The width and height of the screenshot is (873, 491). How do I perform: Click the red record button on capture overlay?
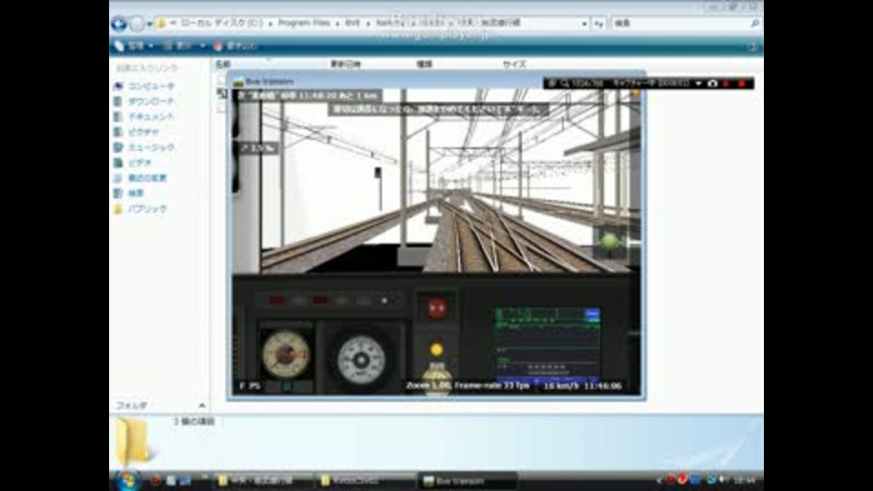click(727, 84)
